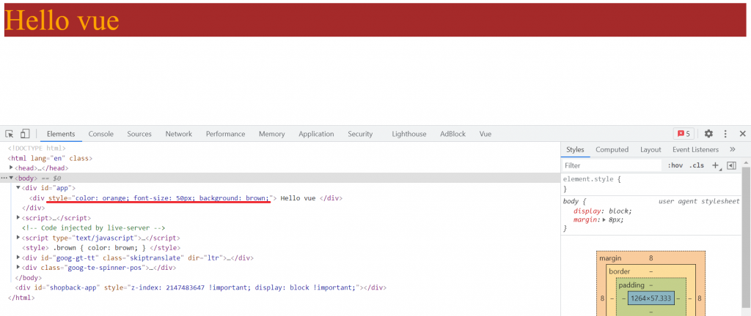Open the Sources tab
Image resolution: width=751 pixels, height=316 pixels.
click(139, 134)
